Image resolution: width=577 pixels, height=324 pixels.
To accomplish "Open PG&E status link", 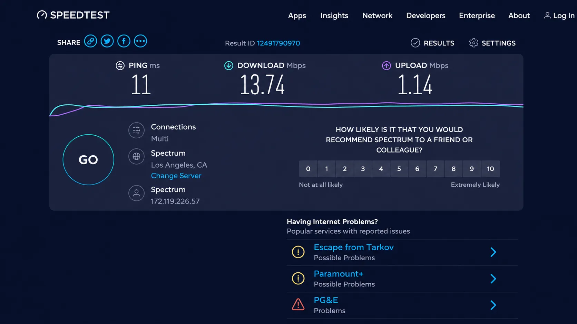I will click(326, 300).
